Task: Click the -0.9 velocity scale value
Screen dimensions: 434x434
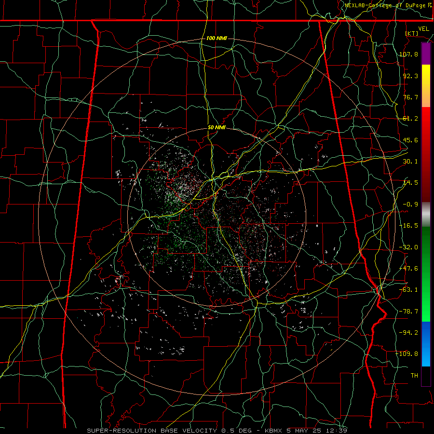Action: [x=410, y=204]
